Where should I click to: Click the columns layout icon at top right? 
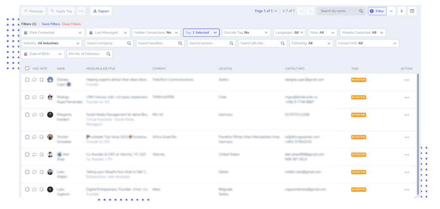point(412,11)
